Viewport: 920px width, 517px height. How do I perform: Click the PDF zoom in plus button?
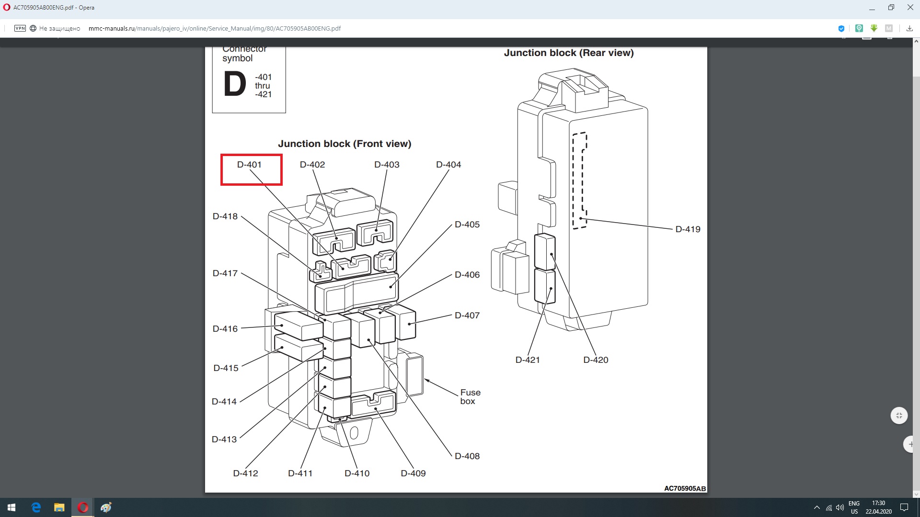909,444
